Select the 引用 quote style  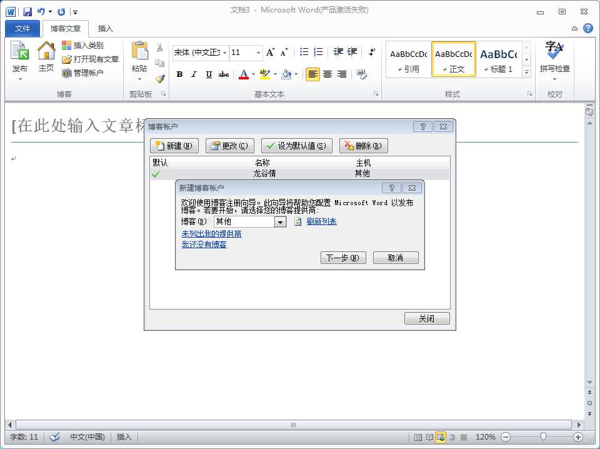click(408, 59)
